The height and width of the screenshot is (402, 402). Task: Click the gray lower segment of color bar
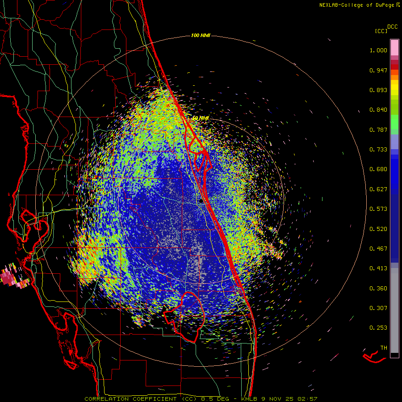pos(394,310)
